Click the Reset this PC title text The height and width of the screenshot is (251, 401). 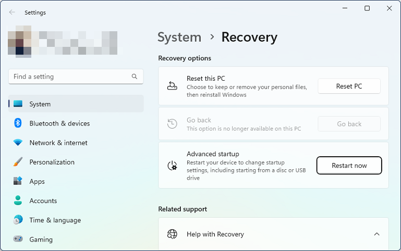click(x=206, y=79)
